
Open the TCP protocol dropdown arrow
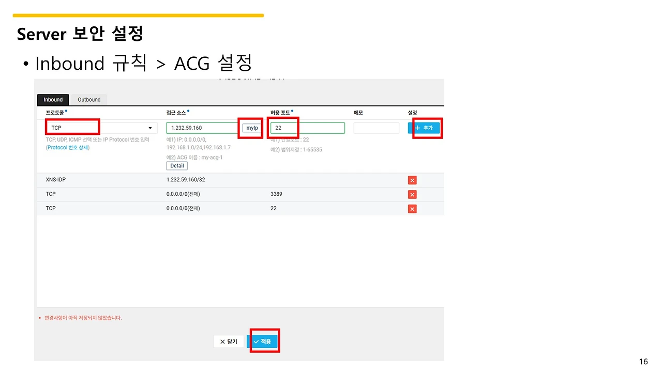pos(150,128)
